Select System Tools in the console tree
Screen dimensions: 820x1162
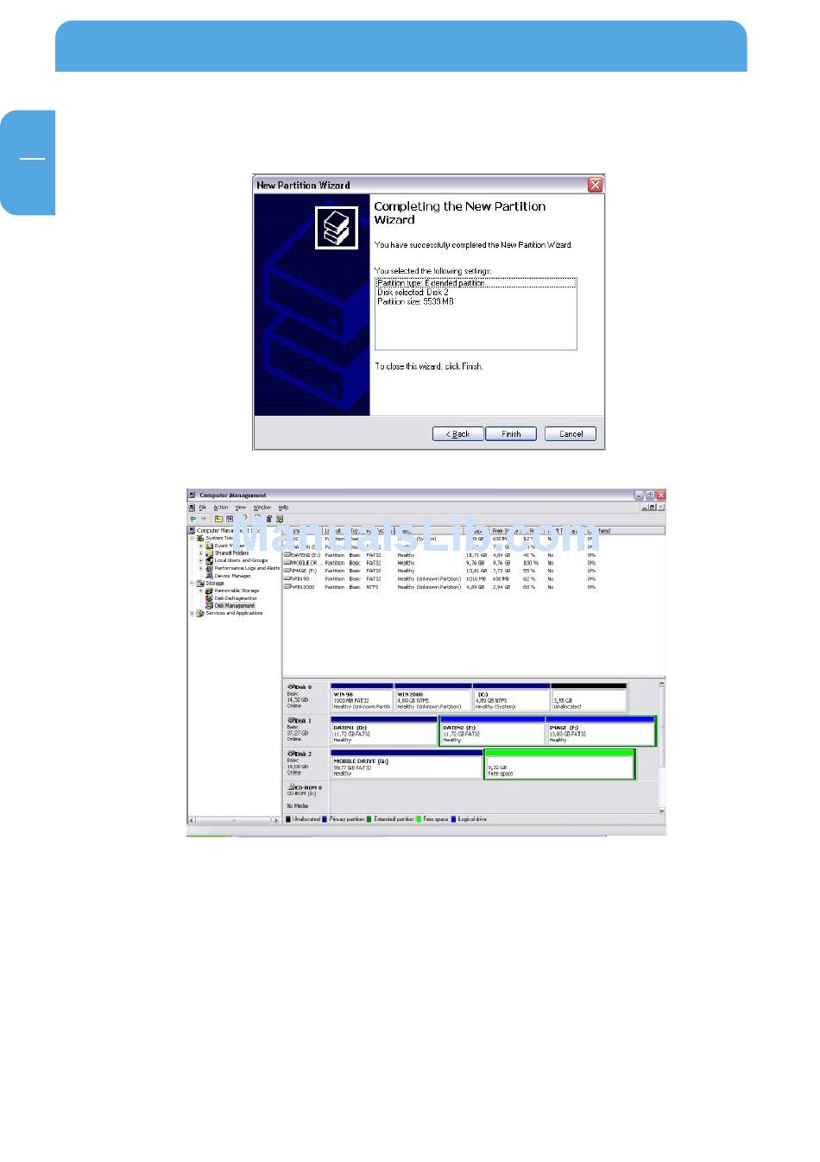click(x=219, y=538)
